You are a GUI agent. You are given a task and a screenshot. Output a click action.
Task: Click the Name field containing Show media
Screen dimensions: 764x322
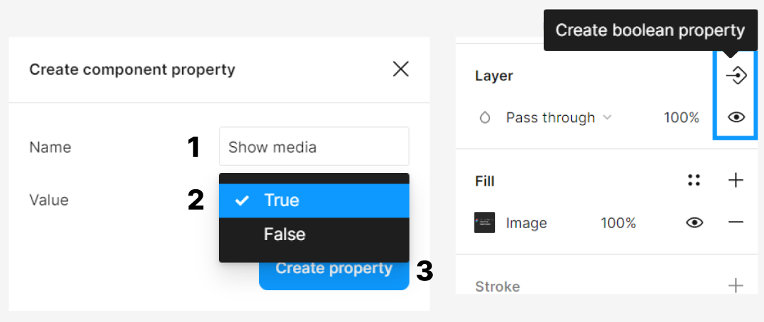pyautogui.click(x=314, y=147)
